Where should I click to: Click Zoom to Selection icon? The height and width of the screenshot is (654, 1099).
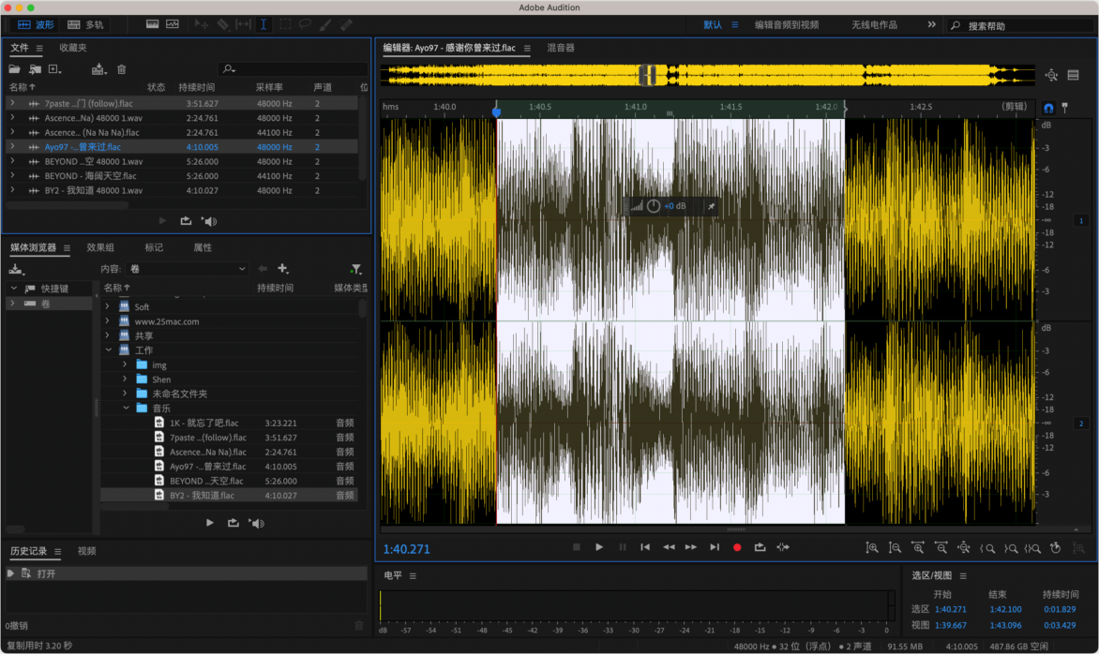click(1032, 548)
